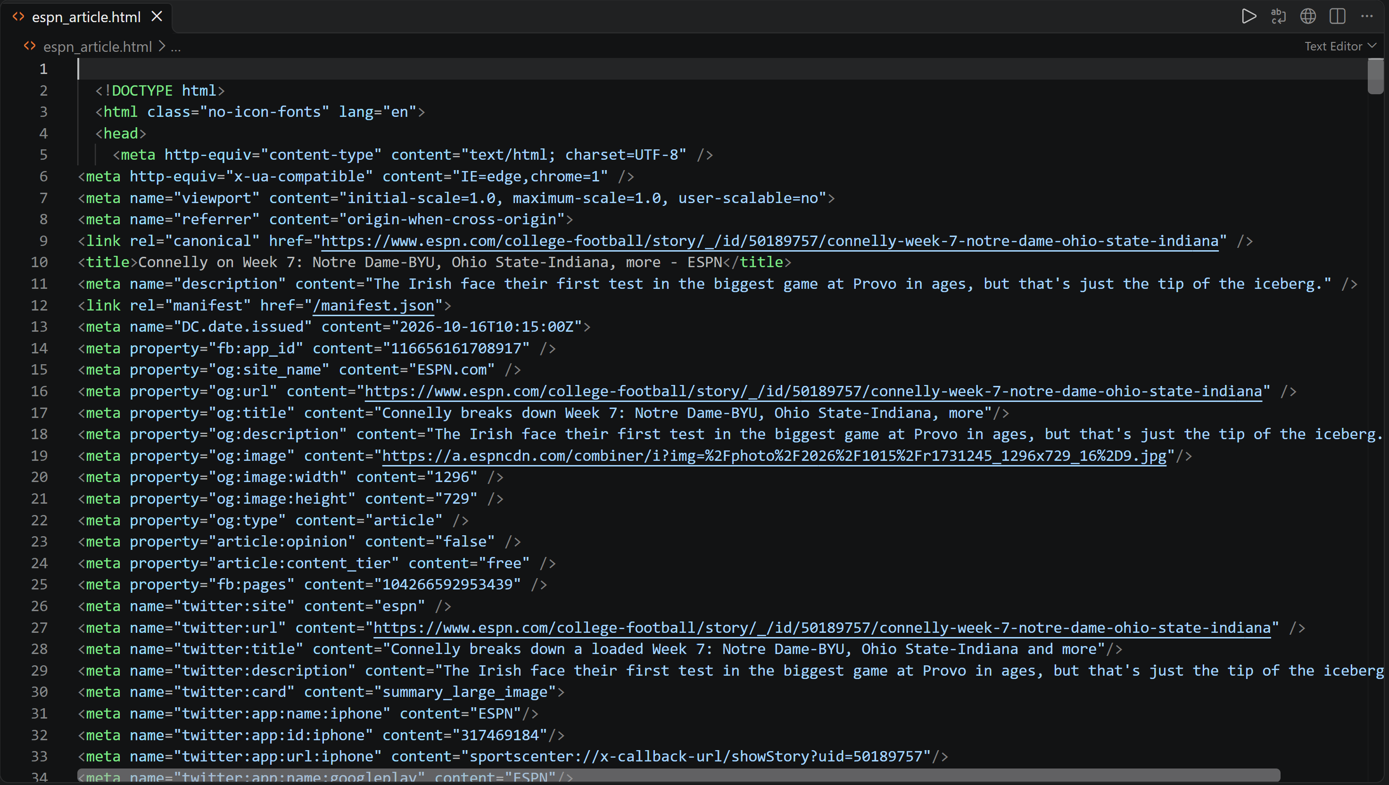1389x785 pixels.
Task: Click the og:image:width content 1296
Action: [452, 478]
